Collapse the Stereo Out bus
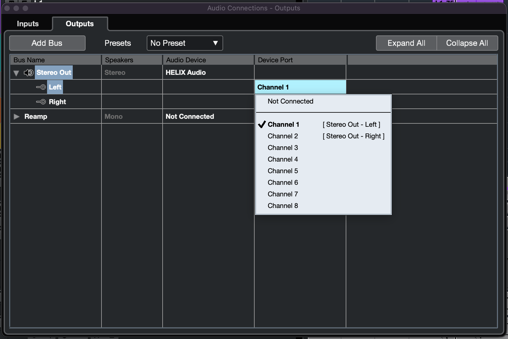Screen dimensions: 508x339 (x=17, y=73)
